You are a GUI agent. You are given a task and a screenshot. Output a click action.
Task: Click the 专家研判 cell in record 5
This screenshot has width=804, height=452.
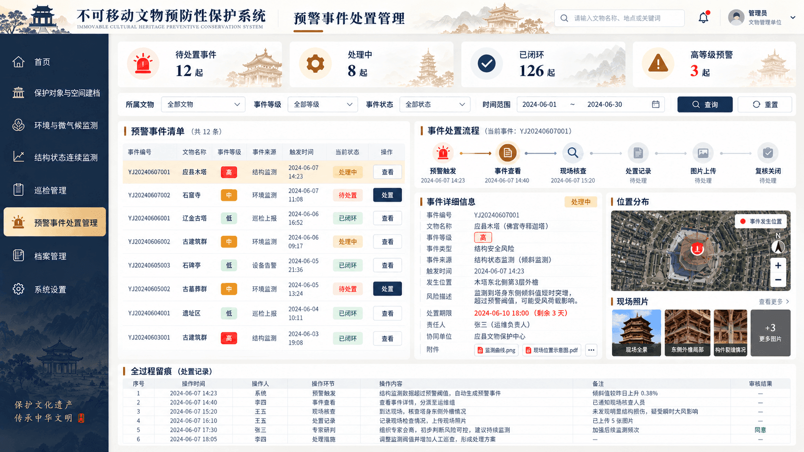(x=324, y=430)
